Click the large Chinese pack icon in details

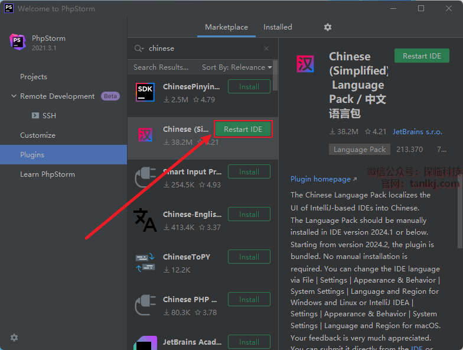pos(305,64)
